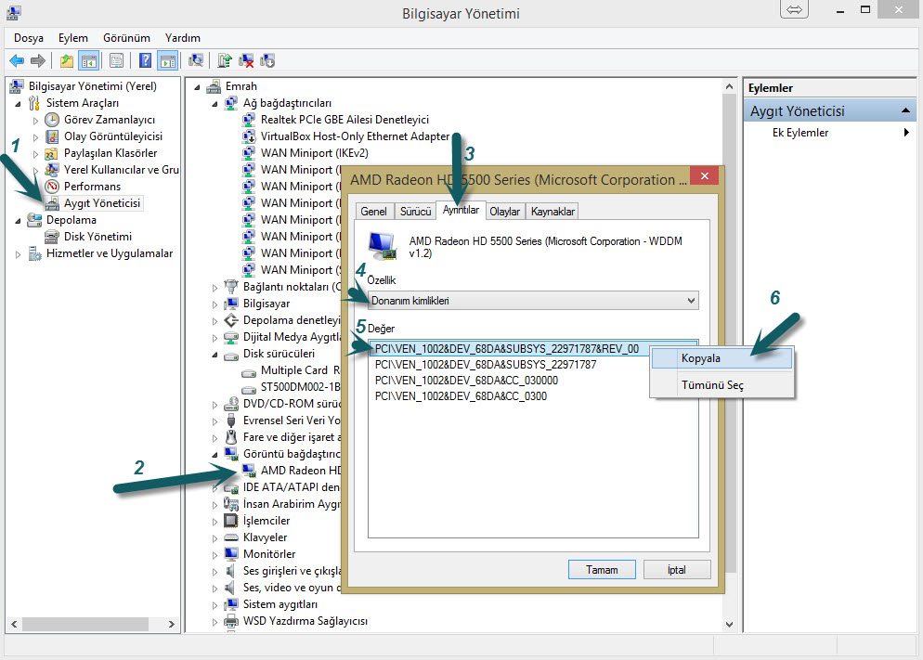Click the VirtualBox Host-Only adapter icon
The height and width of the screenshot is (660, 923).
coord(249,136)
